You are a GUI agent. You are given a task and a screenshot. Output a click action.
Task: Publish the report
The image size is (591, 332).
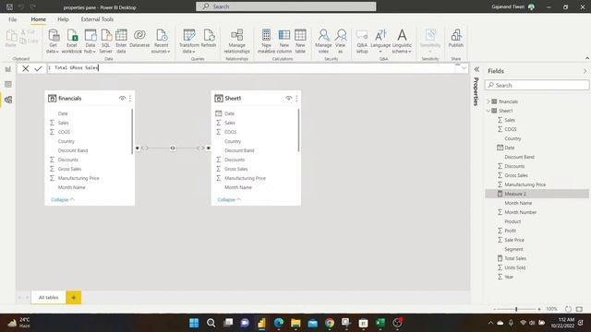455,39
